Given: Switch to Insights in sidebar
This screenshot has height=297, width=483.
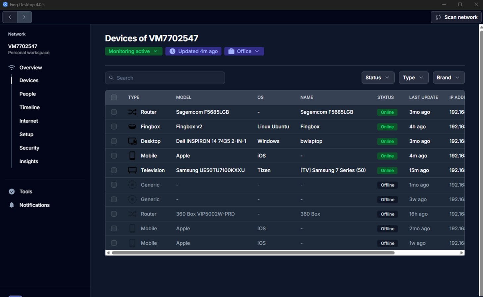Looking at the screenshot, I should 28,161.
